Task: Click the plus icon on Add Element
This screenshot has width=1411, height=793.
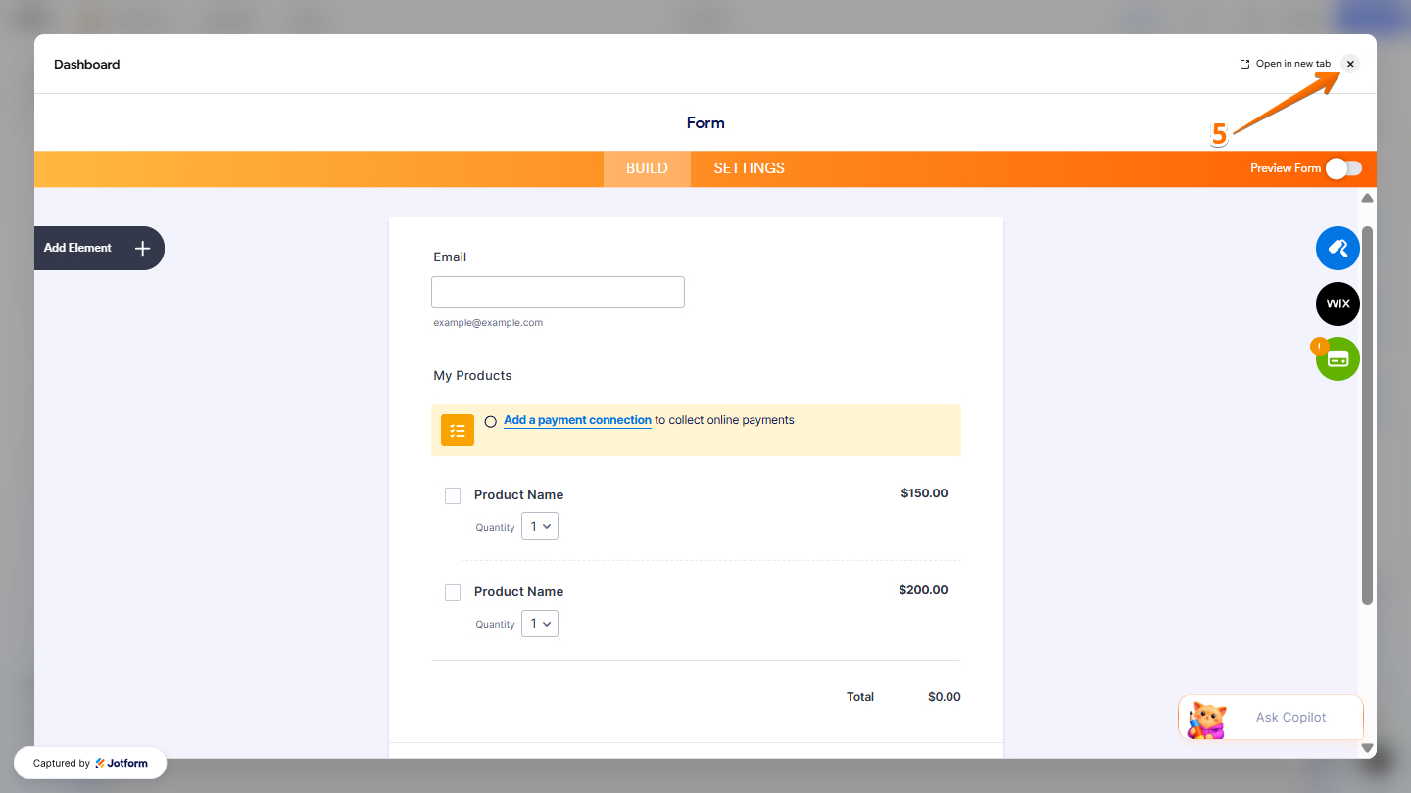Action: coord(142,249)
